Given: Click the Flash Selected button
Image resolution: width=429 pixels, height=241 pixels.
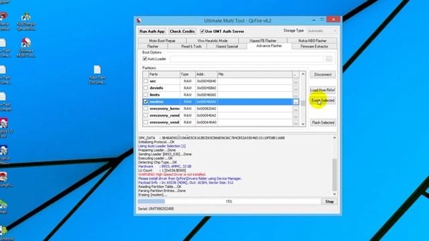Looking at the screenshot, I should (x=323, y=123).
